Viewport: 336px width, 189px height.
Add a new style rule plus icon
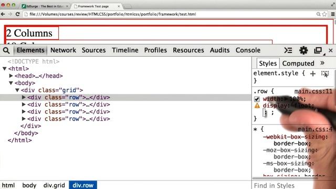(x=313, y=73)
